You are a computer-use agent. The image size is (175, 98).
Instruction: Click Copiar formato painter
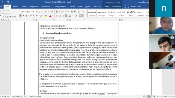tap(10, 17)
